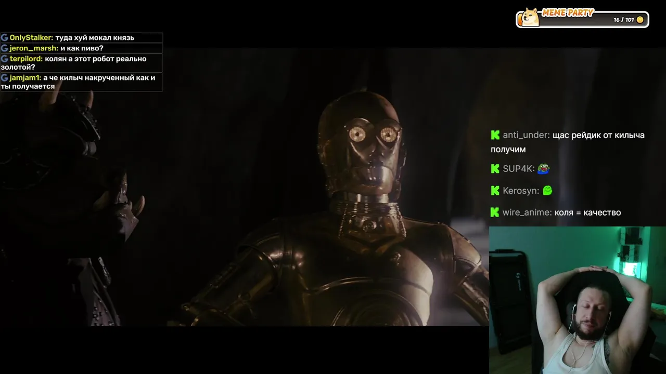Viewport: 666px width, 374px height.
Task: Click the Kick icon beside SUP4K
Action: (x=495, y=169)
